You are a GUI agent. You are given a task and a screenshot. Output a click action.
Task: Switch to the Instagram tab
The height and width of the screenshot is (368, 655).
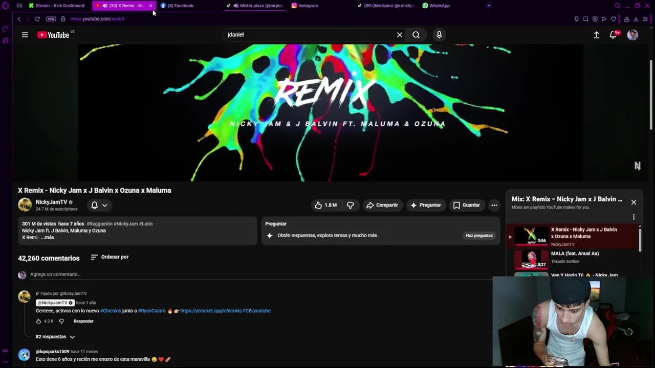tap(305, 6)
